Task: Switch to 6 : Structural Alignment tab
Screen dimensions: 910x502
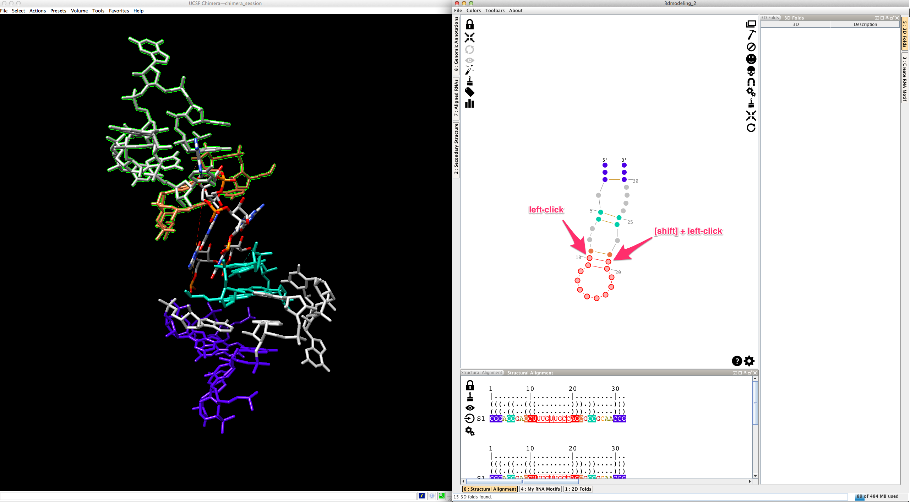Action: click(x=490, y=489)
